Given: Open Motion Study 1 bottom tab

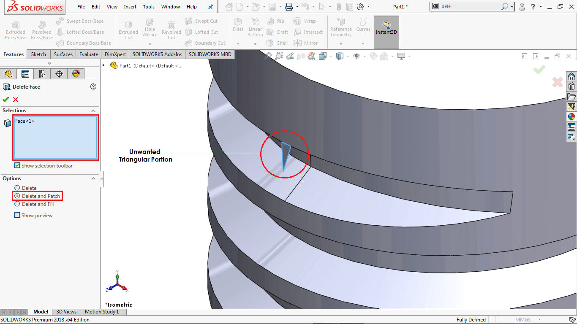Looking at the screenshot, I should pyautogui.click(x=102, y=312).
